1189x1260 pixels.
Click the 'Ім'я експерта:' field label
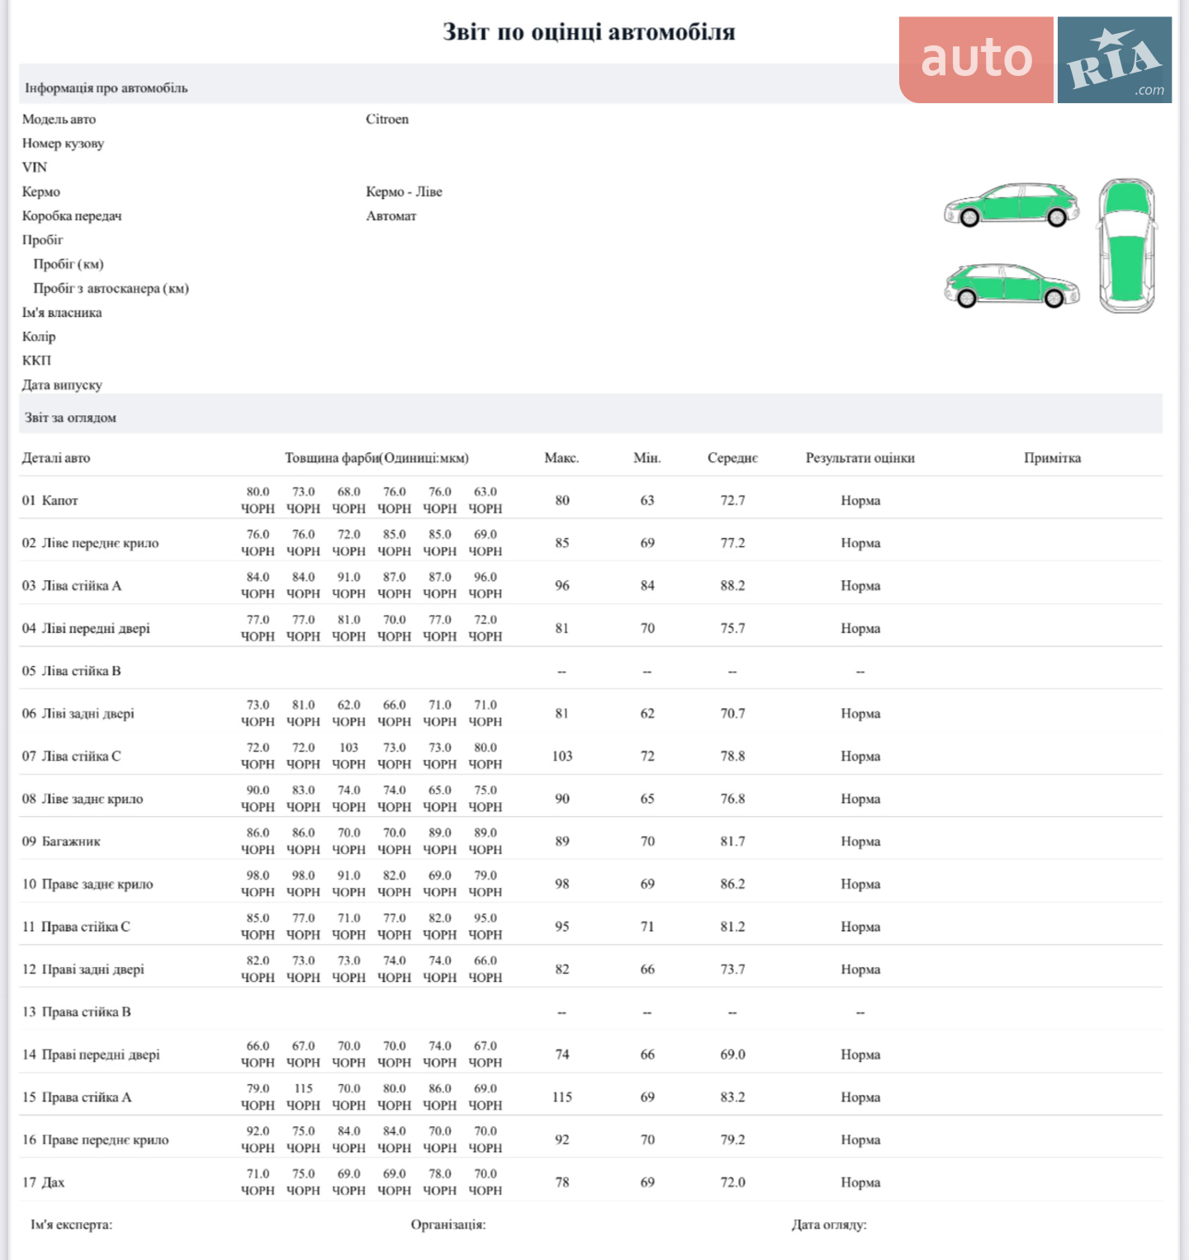pos(71,1225)
